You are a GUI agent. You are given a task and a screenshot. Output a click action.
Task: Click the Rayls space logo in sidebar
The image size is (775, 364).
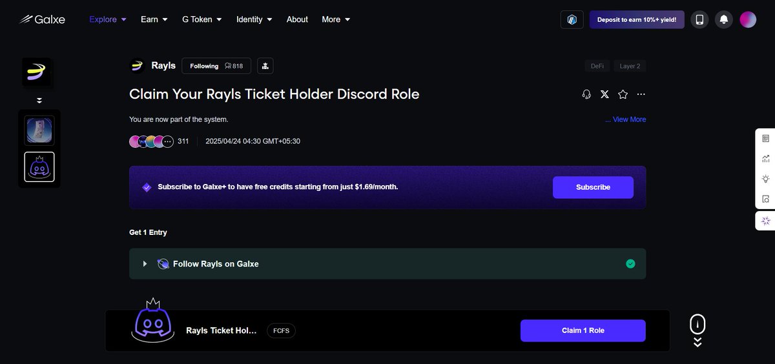(x=36, y=72)
